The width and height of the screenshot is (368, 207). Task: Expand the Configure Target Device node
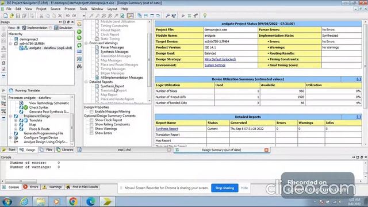10,138
